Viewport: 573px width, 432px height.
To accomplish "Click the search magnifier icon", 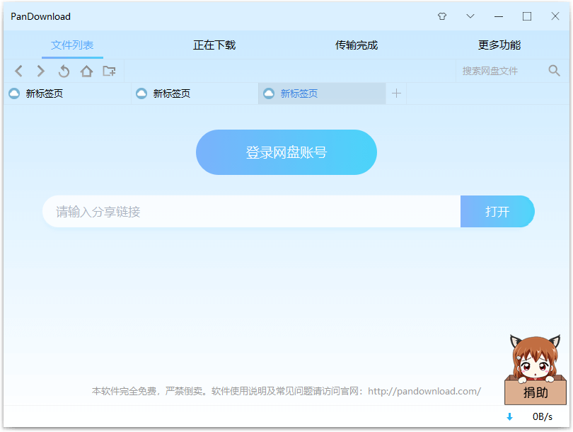I will click(x=554, y=71).
